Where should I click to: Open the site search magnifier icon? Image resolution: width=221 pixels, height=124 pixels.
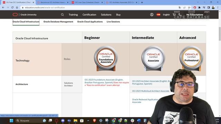(x=62, y=14)
